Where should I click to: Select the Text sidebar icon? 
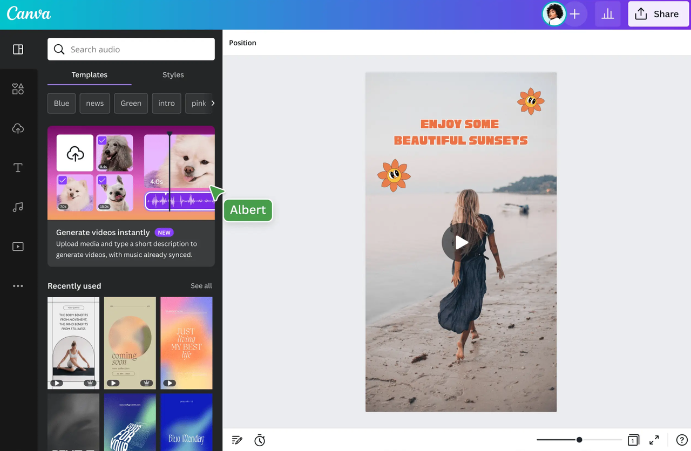(x=18, y=168)
